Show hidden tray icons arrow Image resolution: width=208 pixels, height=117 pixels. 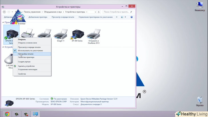172,114
